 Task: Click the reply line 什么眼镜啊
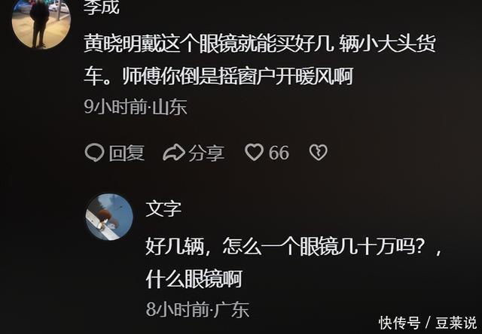[194, 279]
